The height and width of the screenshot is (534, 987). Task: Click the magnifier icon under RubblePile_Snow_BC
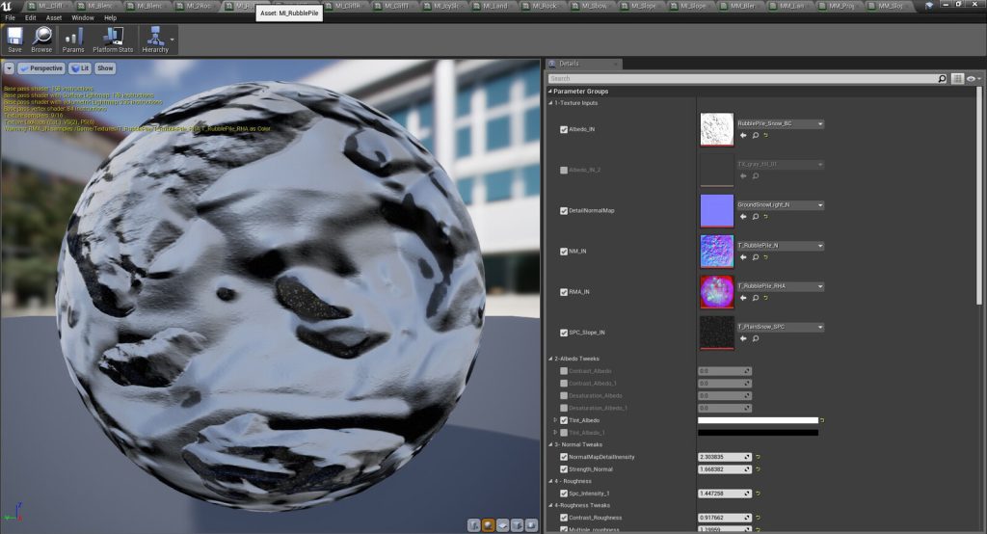[756, 136]
